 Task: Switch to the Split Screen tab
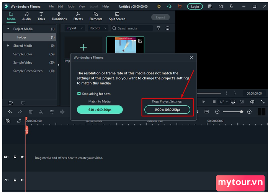117,16
